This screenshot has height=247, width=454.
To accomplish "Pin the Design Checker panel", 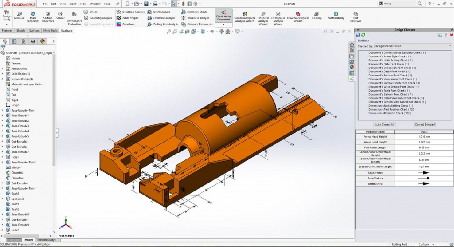I will [451, 30].
